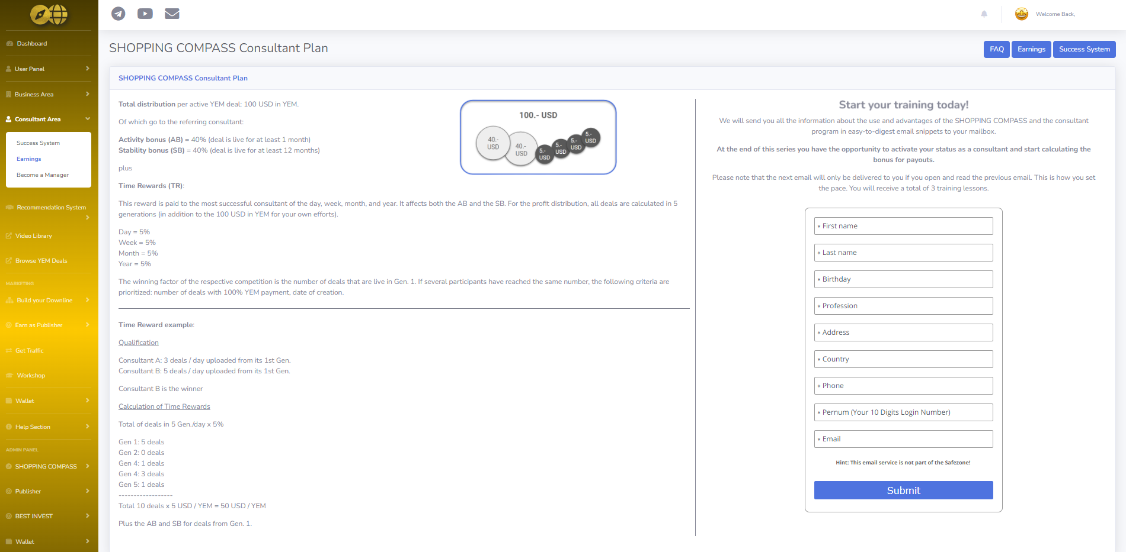Focus the First name field

coord(903,226)
